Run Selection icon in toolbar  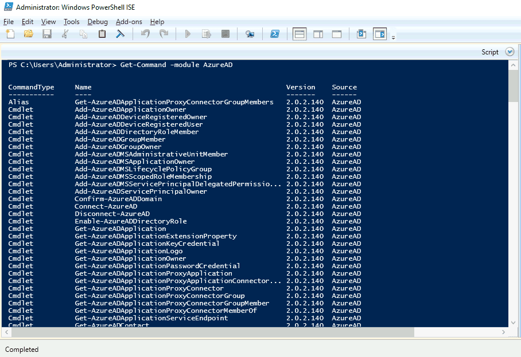(207, 34)
